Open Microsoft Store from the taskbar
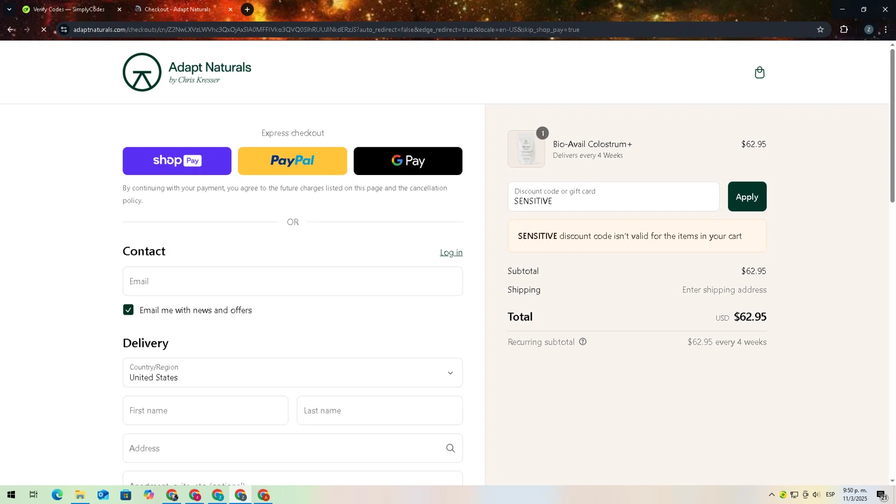The image size is (896, 504). (125, 494)
